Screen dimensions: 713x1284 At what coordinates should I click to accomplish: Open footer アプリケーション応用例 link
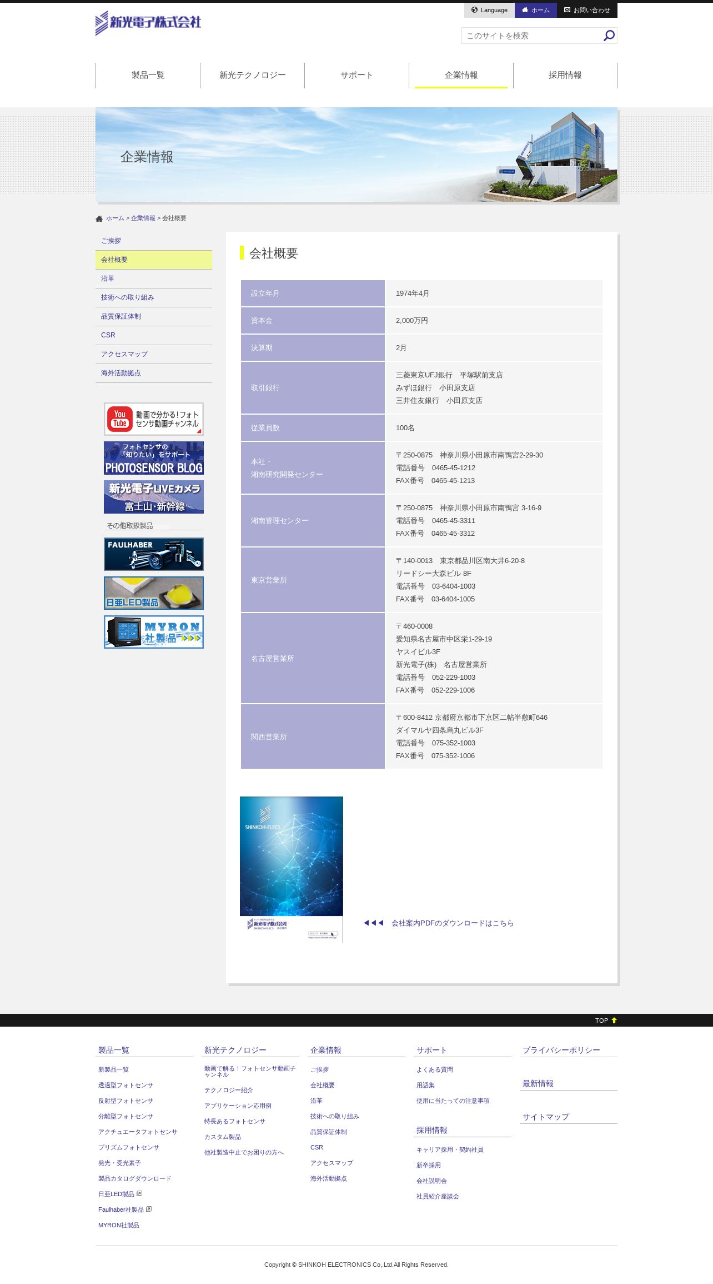pos(238,1106)
